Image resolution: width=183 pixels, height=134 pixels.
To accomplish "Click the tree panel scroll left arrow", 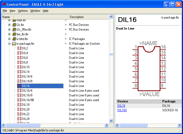I will [x=3, y=125].
